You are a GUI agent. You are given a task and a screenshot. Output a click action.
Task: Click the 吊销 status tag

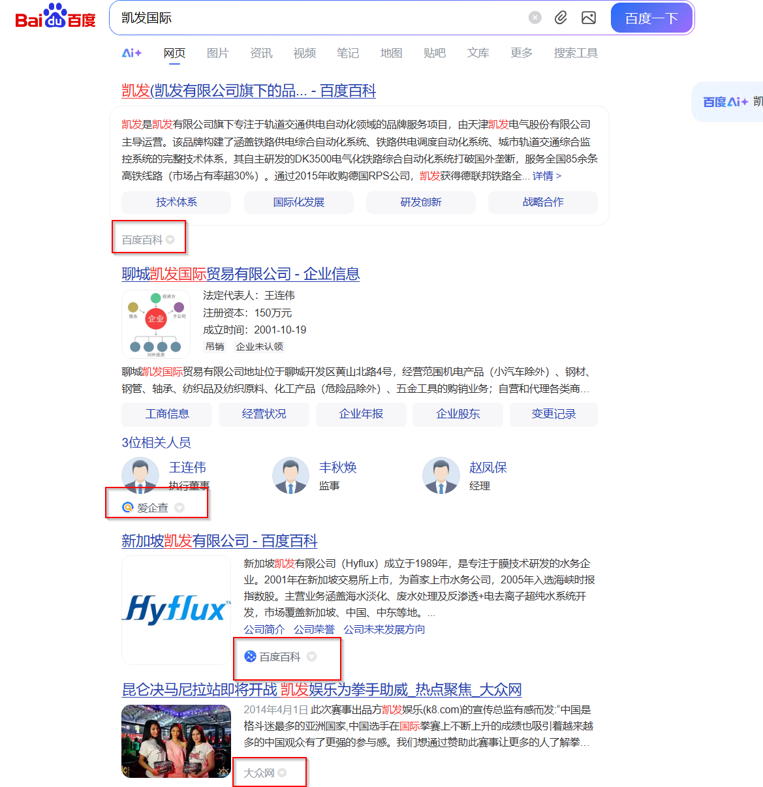[215, 347]
